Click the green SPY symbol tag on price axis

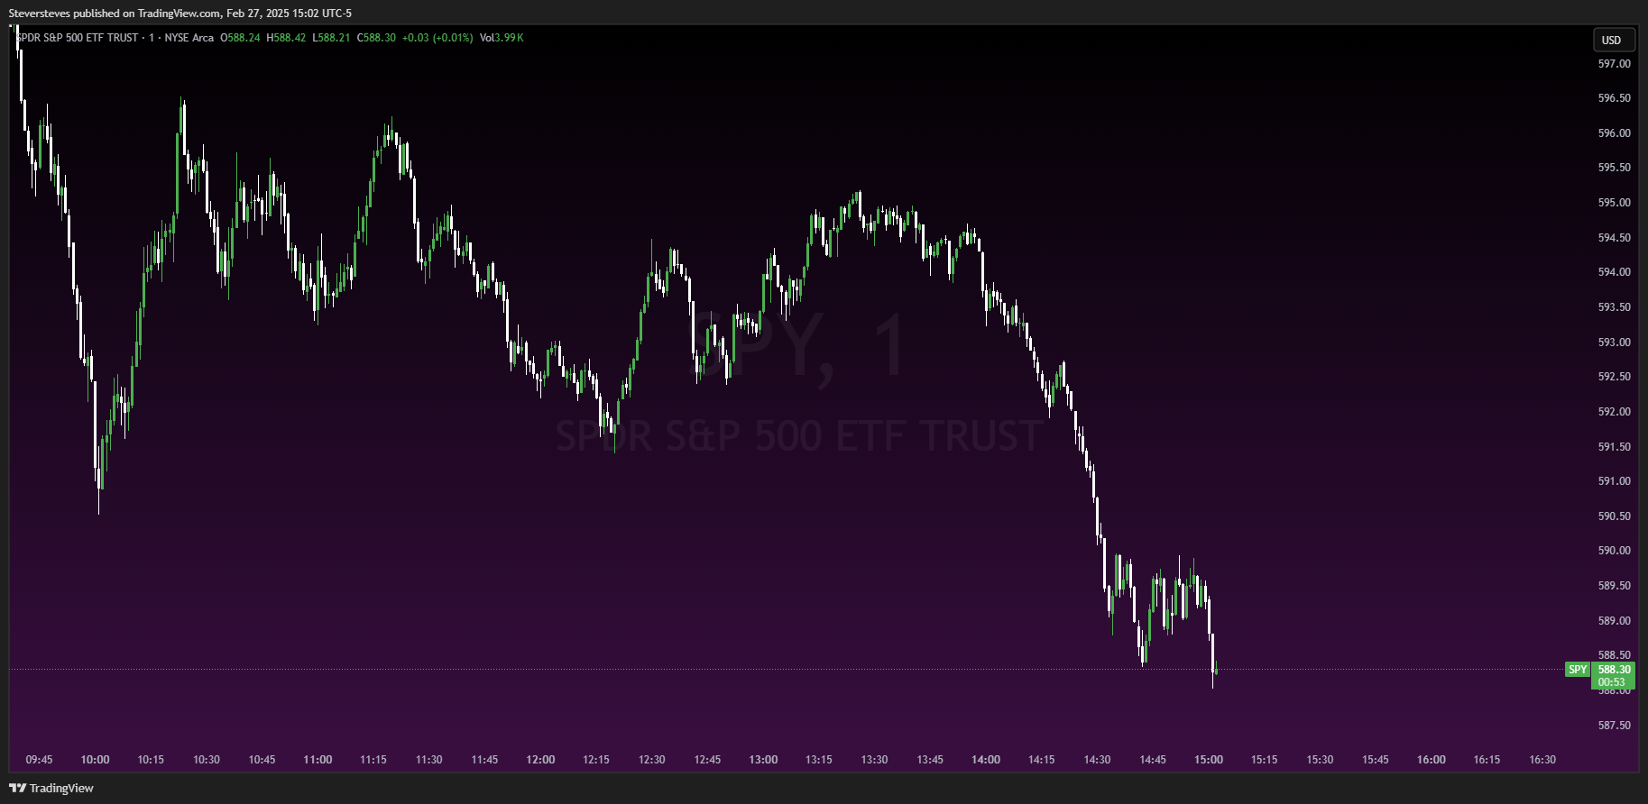tap(1578, 670)
